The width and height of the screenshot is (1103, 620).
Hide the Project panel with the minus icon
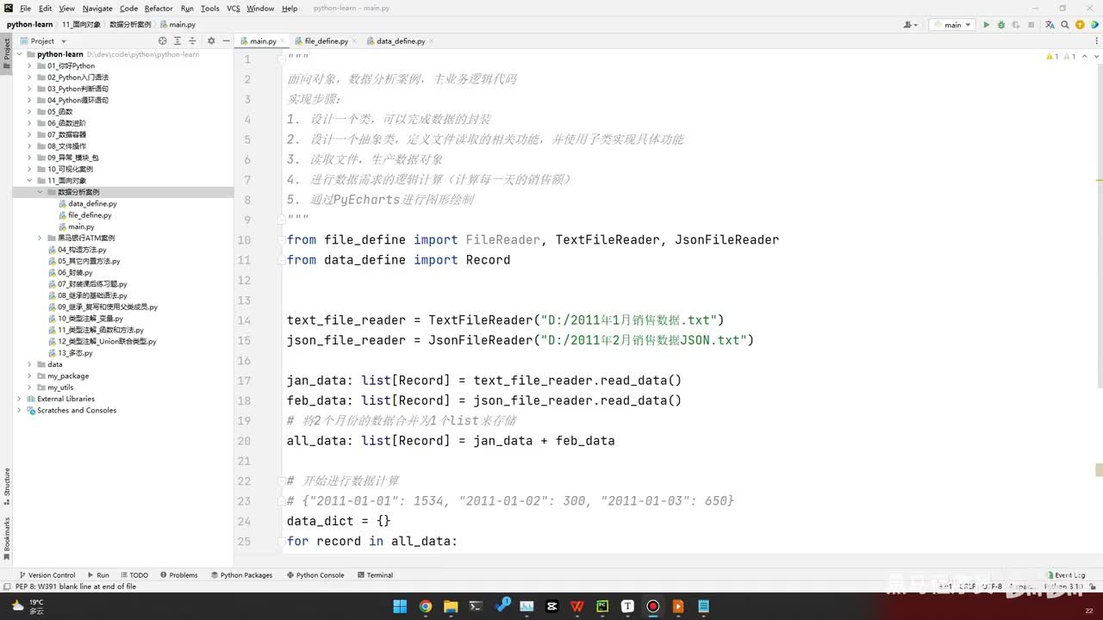[x=226, y=40]
